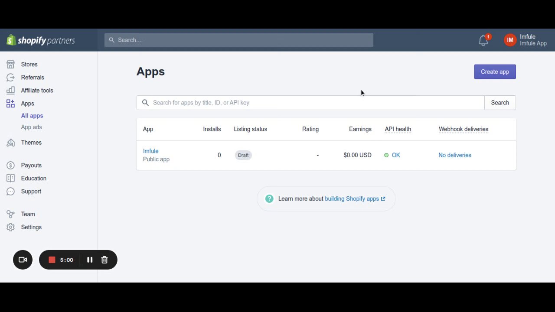Click the IM account avatar

click(x=510, y=40)
